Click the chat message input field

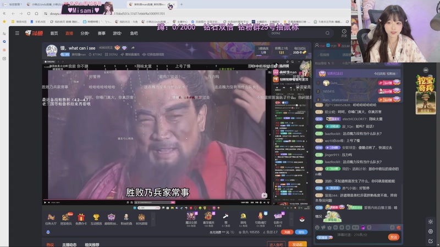361,235
